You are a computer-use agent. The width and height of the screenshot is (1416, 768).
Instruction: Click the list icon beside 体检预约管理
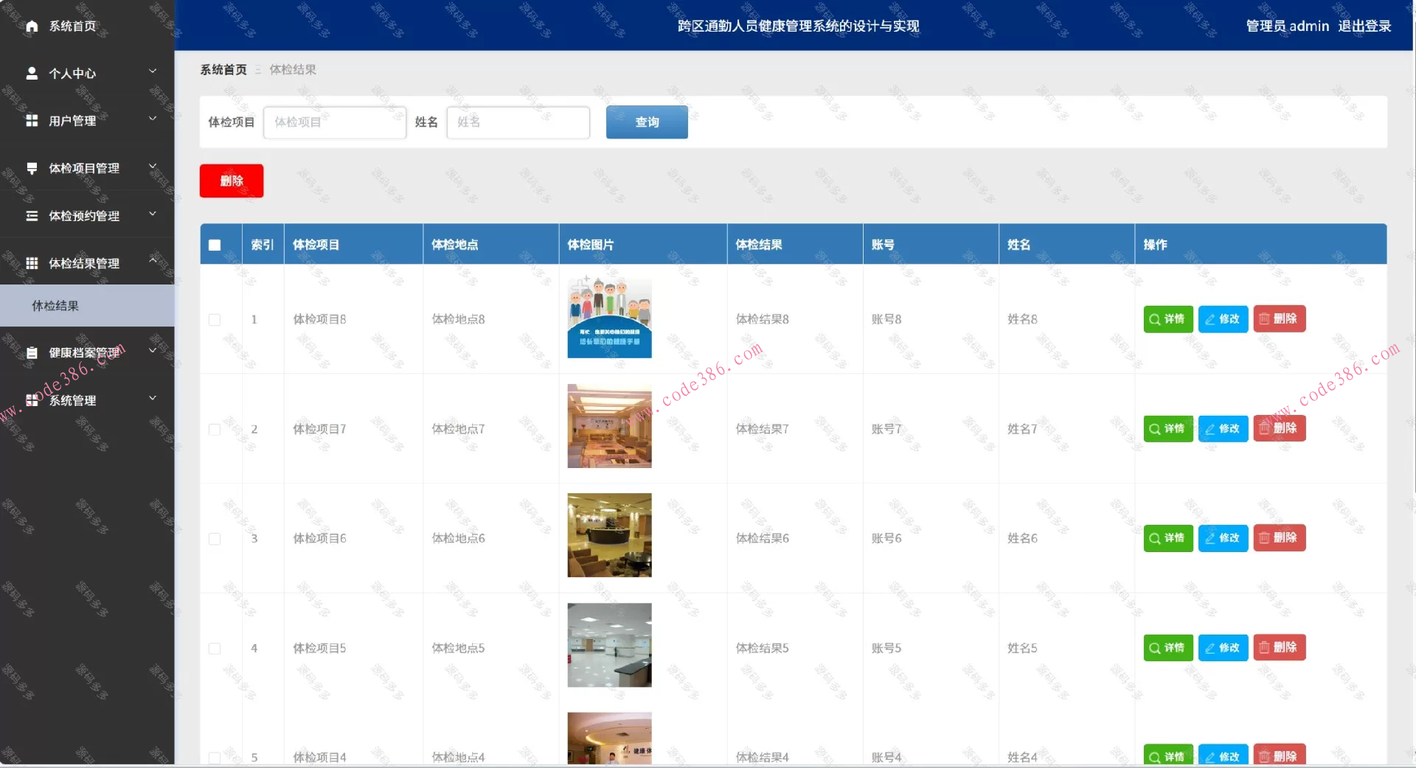31,215
